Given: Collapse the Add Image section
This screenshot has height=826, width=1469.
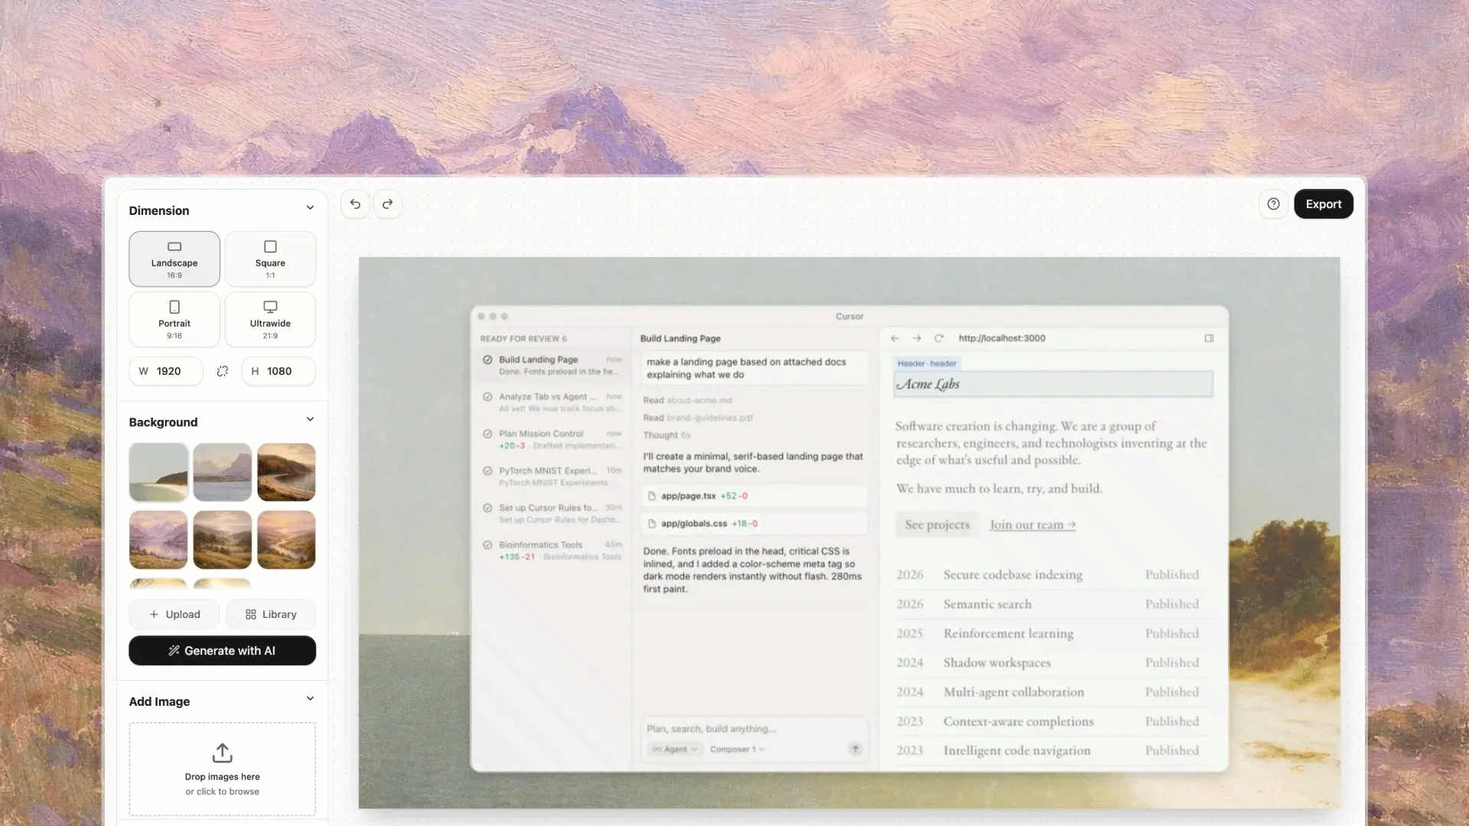Looking at the screenshot, I should click(310, 698).
